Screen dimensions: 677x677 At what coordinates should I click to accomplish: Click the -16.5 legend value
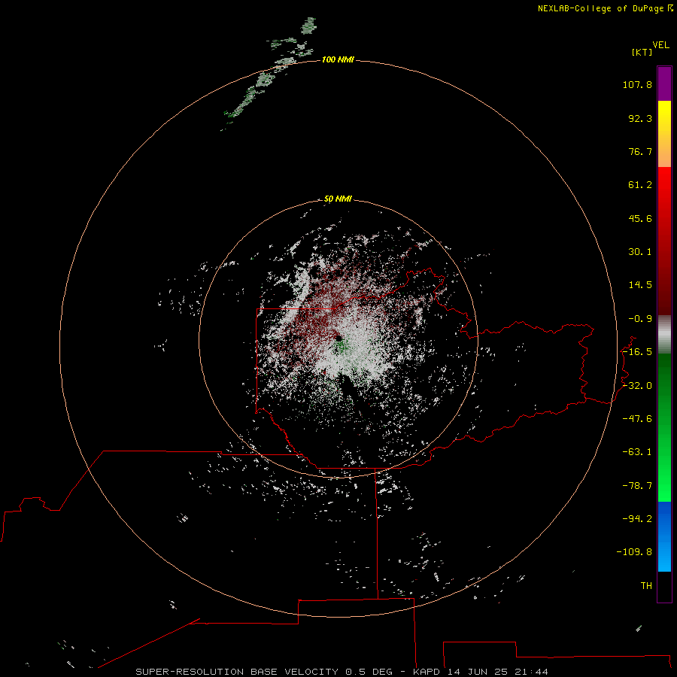coord(637,352)
